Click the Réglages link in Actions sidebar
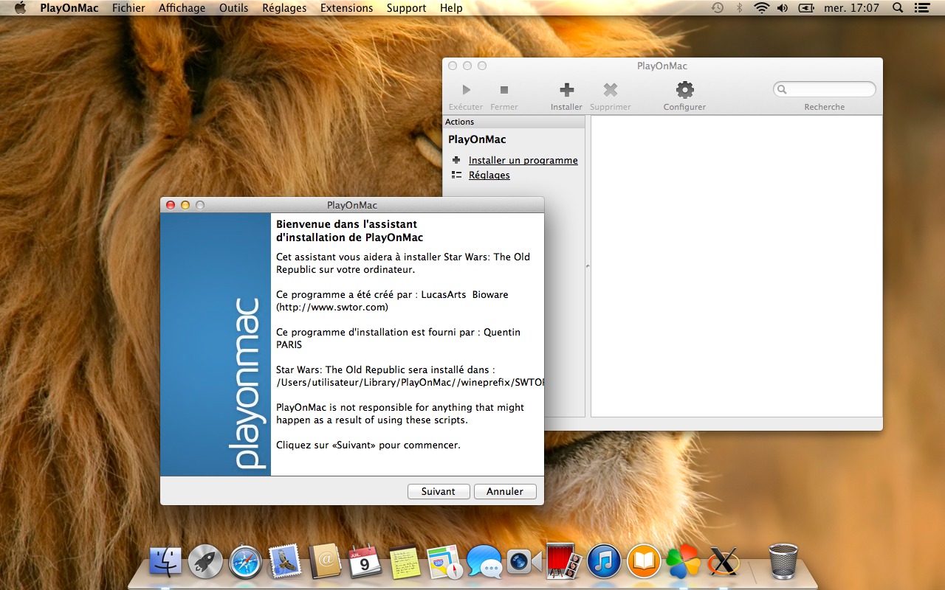This screenshot has height=590, width=945. 489,175
